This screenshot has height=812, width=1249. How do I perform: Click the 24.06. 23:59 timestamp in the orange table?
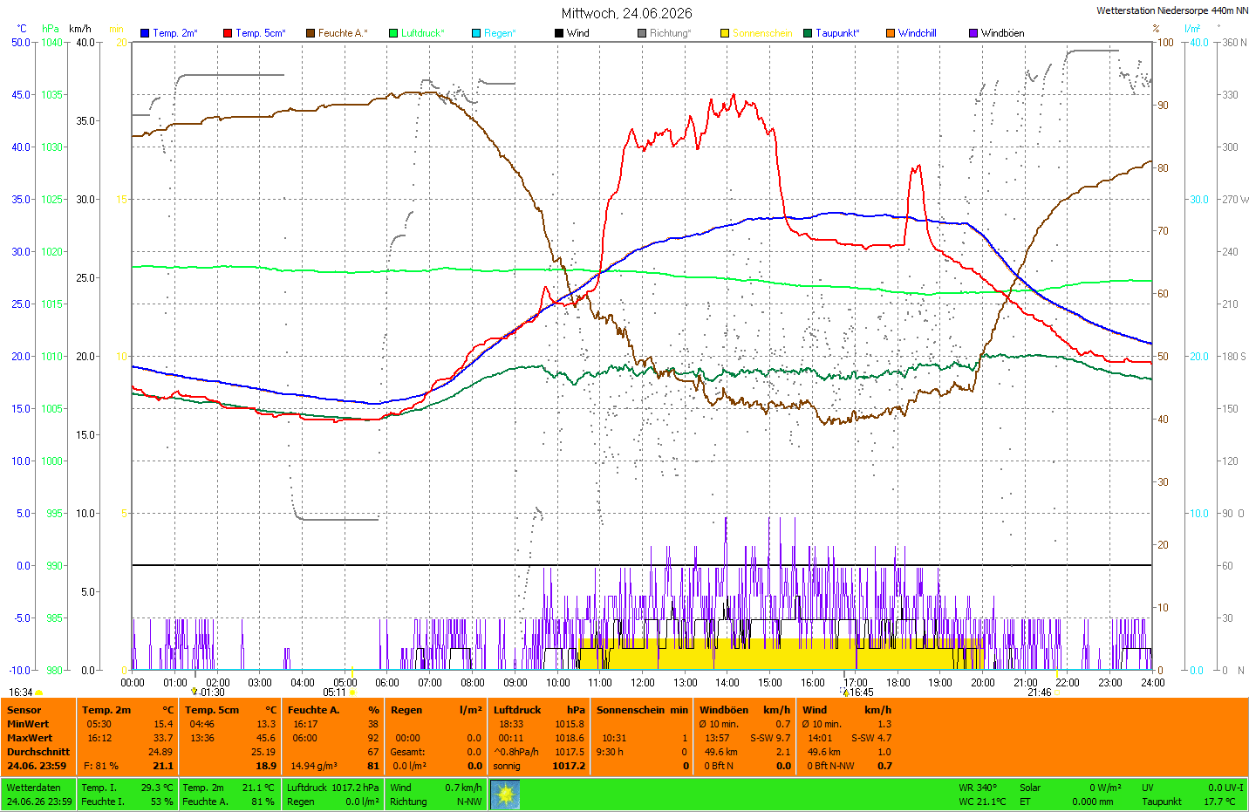pos(37,766)
